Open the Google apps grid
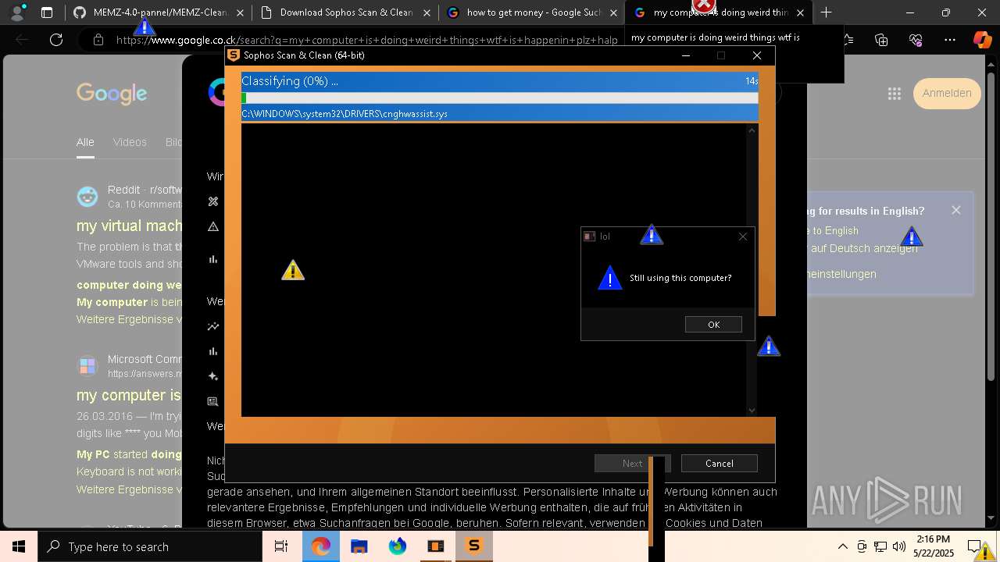 coord(895,94)
